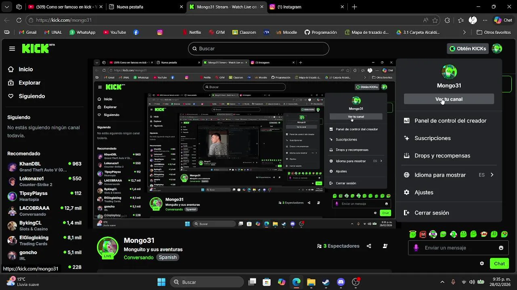Open browser extensions puzzle icon
The width and height of the screenshot is (517, 290).
[x=447, y=20]
